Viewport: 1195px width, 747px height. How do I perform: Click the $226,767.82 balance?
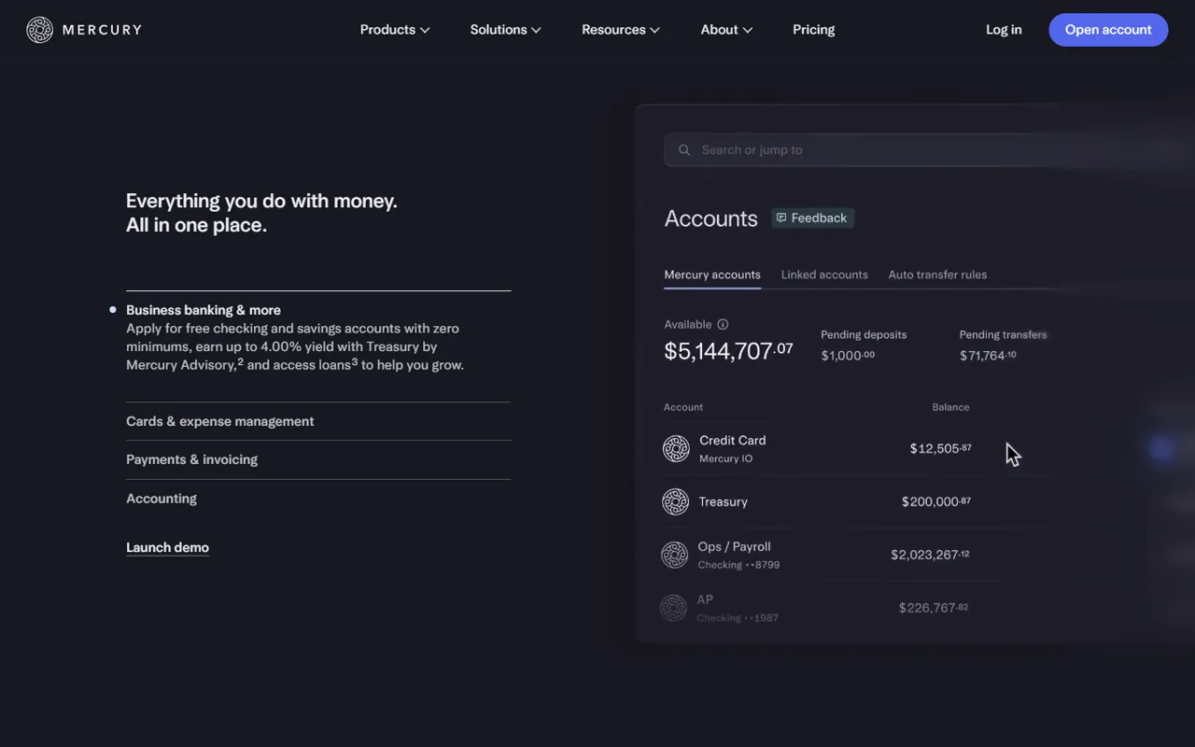click(934, 609)
